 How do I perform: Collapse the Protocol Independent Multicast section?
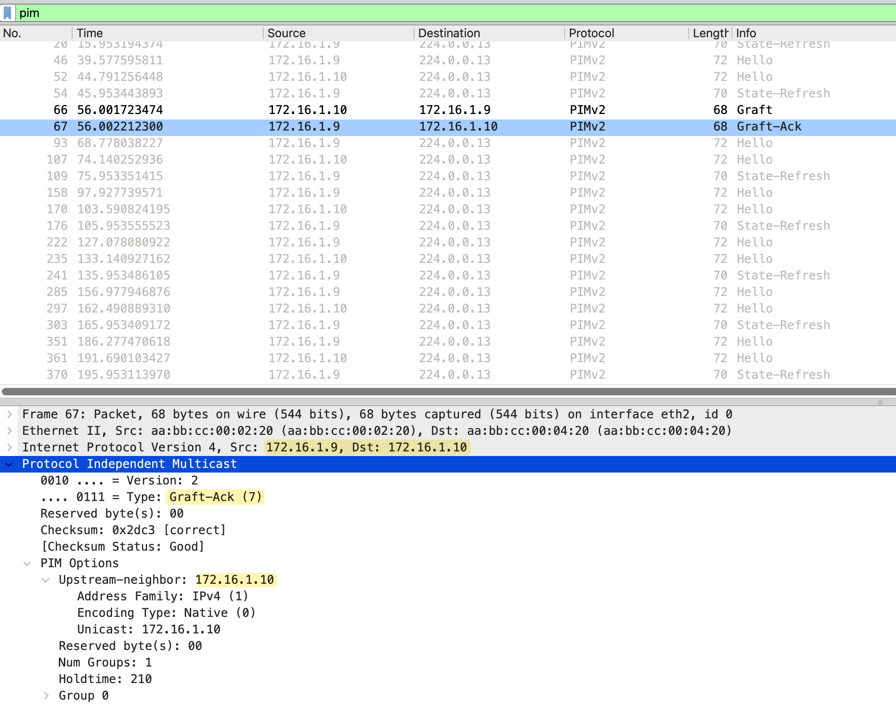point(9,464)
